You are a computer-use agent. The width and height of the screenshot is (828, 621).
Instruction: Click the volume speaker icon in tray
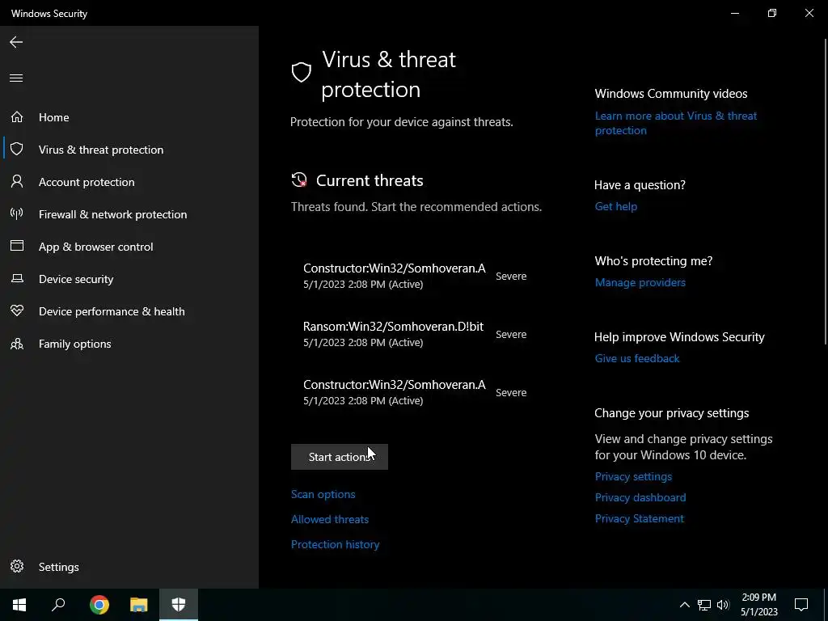pos(723,605)
